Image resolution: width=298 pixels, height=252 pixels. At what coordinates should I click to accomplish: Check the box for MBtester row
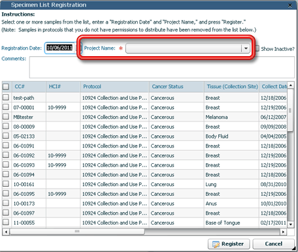6,116
